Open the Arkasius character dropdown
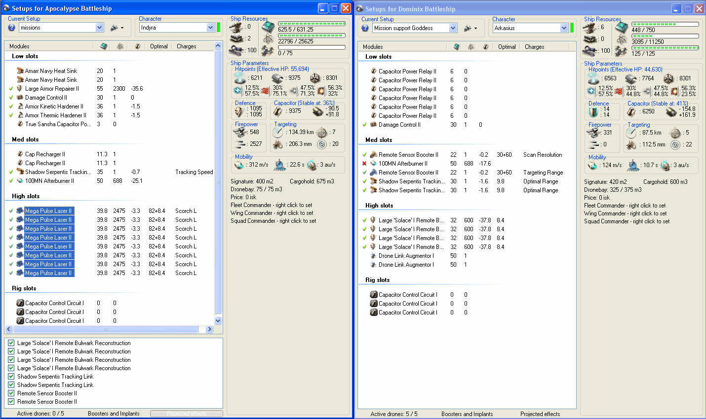This screenshot has height=419, width=706. (564, 28)
